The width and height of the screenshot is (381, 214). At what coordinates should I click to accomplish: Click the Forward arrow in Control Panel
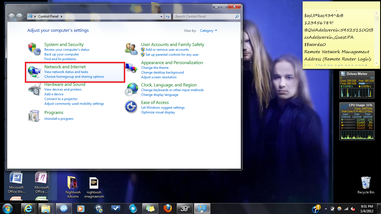[x=19, y=16]
